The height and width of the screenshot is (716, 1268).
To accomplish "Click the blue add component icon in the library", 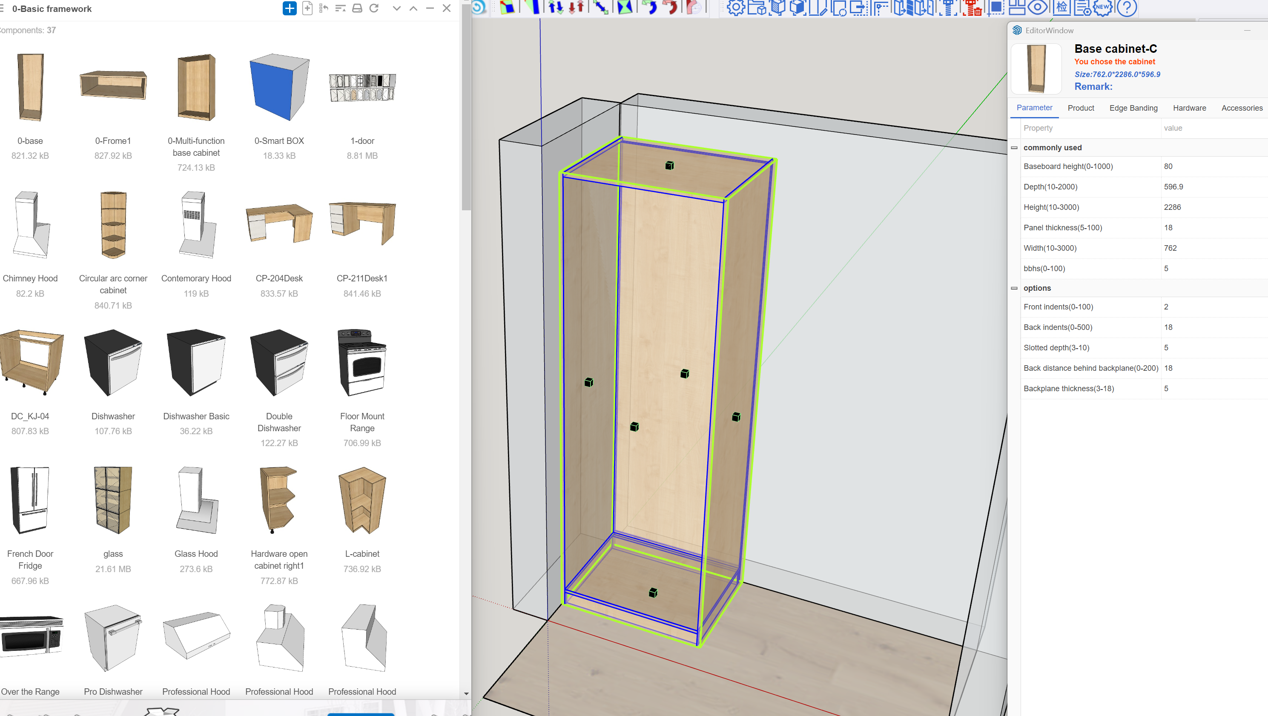I will [290, 9].
